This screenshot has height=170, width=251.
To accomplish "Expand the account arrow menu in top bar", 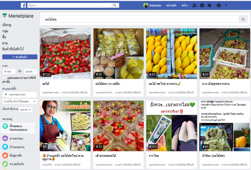I will click(226, 5).
